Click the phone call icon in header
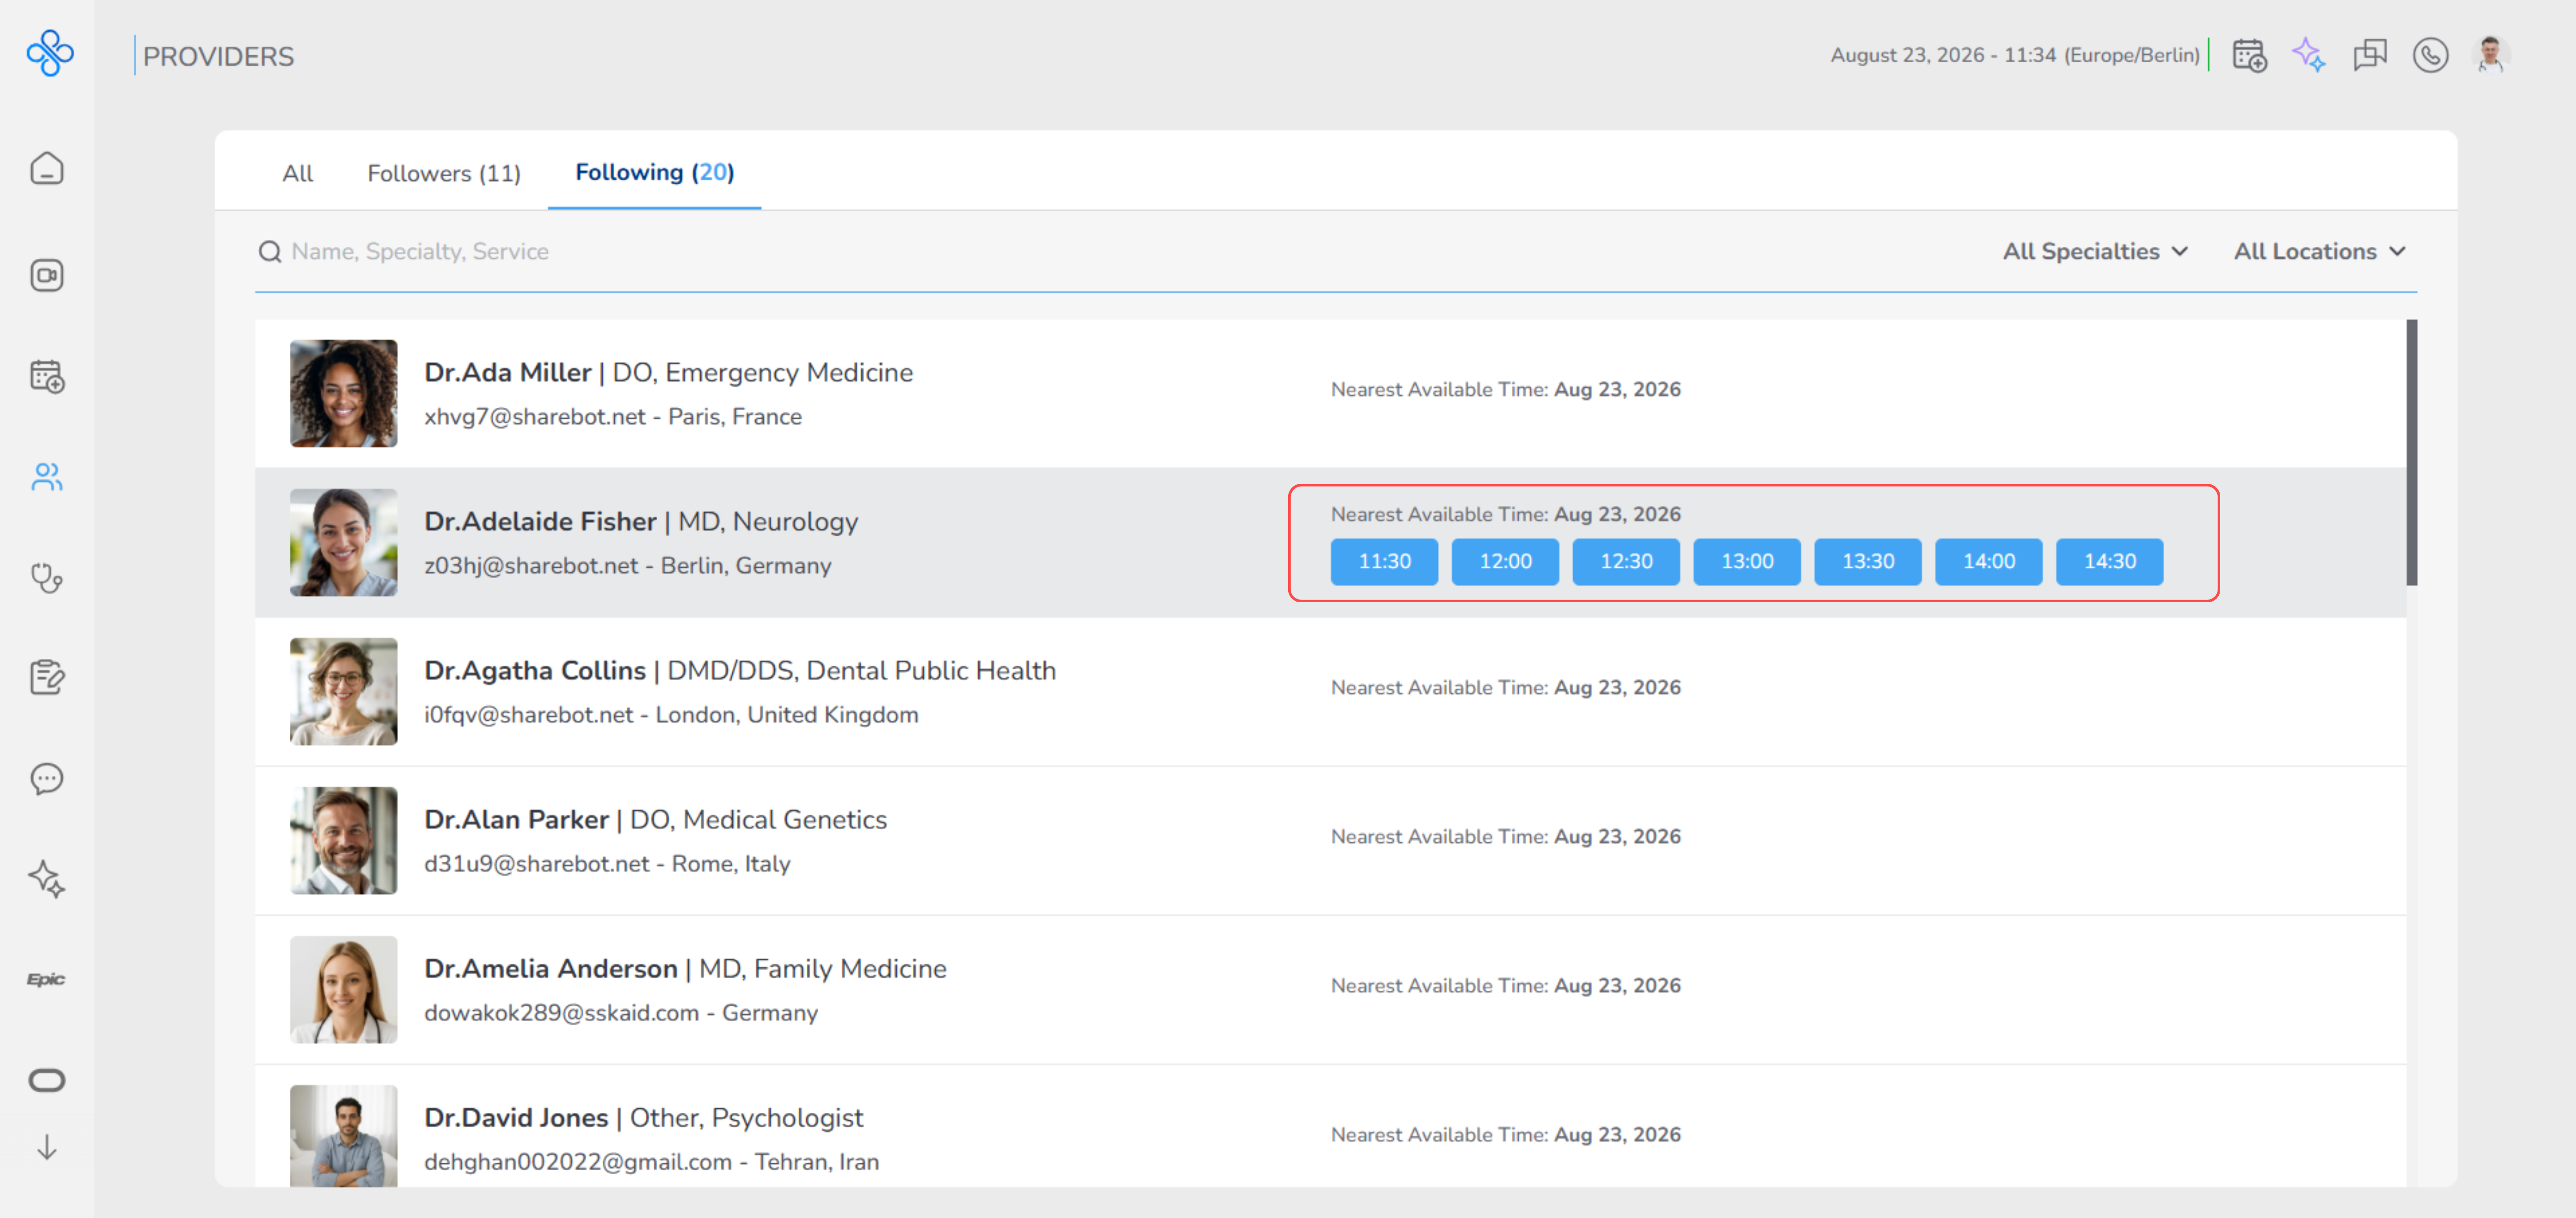The image size is (2576, 1218). 2430,55
